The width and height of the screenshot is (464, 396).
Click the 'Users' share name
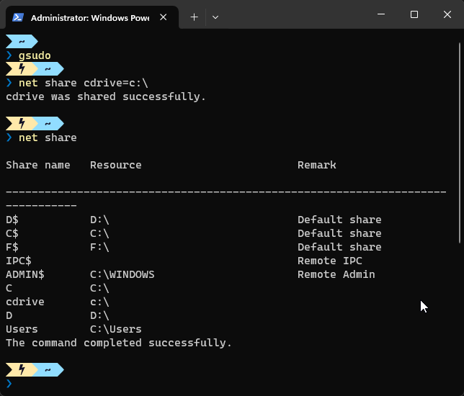22,329
